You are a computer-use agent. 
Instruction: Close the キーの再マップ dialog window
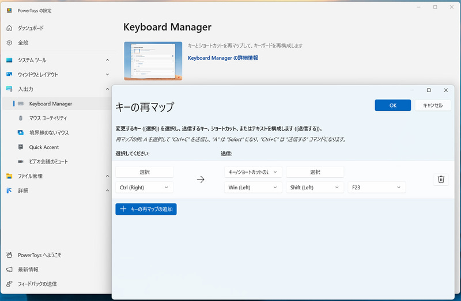445,90
